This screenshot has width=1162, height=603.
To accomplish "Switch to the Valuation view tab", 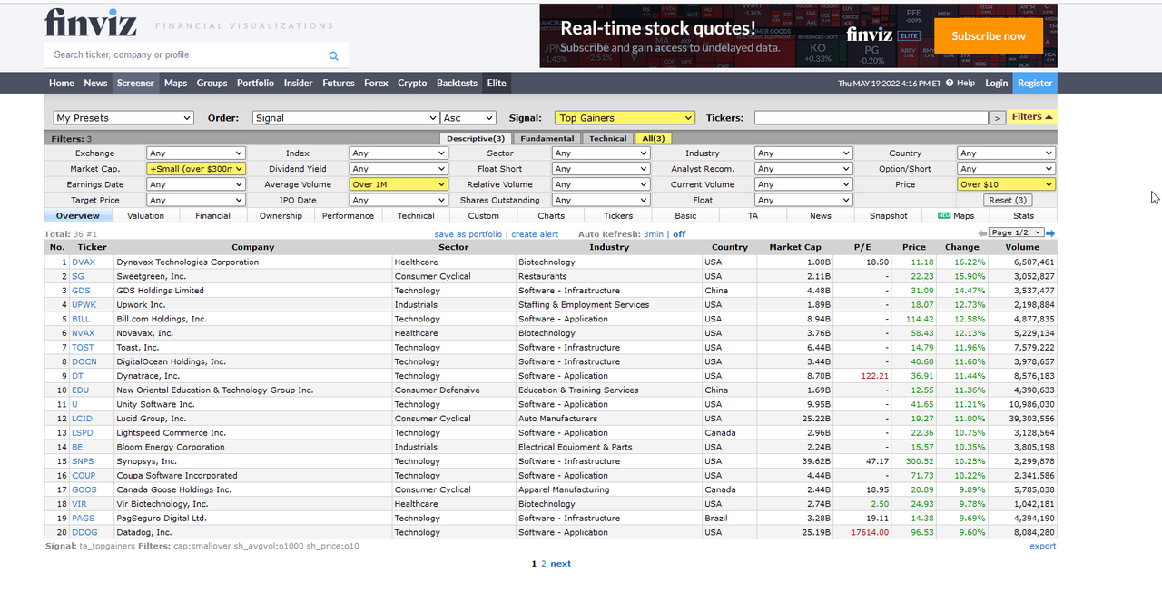I will tap(146, 216).
